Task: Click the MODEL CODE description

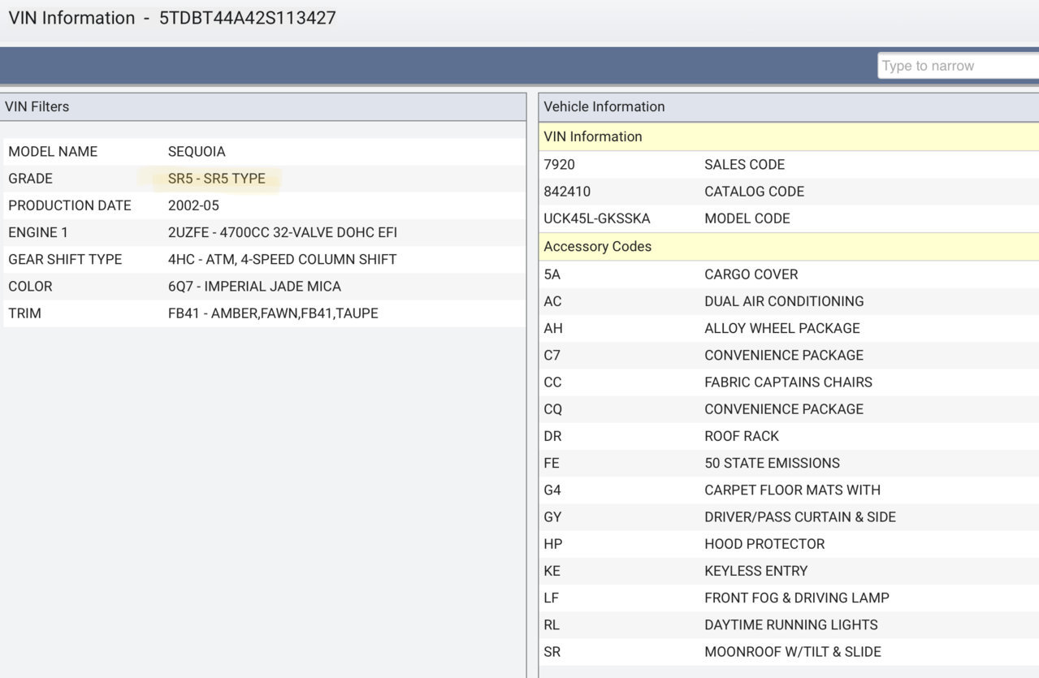Action: pyautogui.click(x=747, y=218)
